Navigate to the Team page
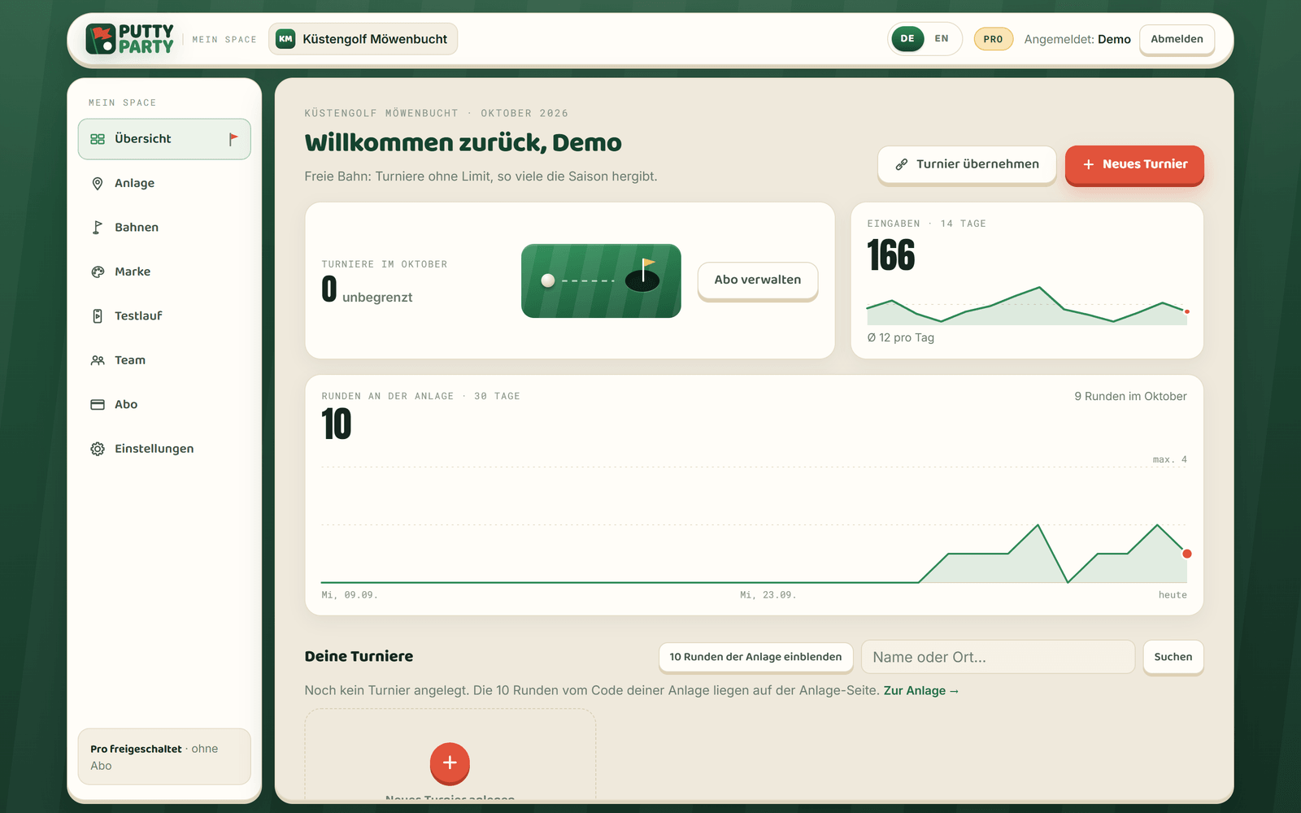 coord(164,360)
